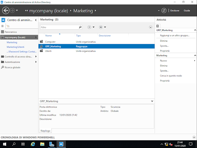Expand the mycompany (locale) node arrow
The width and height of the screenshot is (197, 148).
36,37
